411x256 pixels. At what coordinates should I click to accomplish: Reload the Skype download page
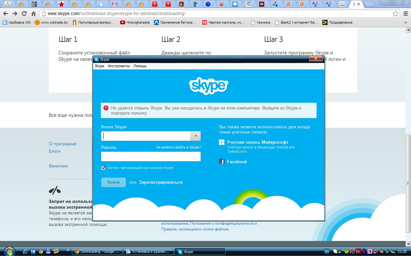click(x=24, y=14)
